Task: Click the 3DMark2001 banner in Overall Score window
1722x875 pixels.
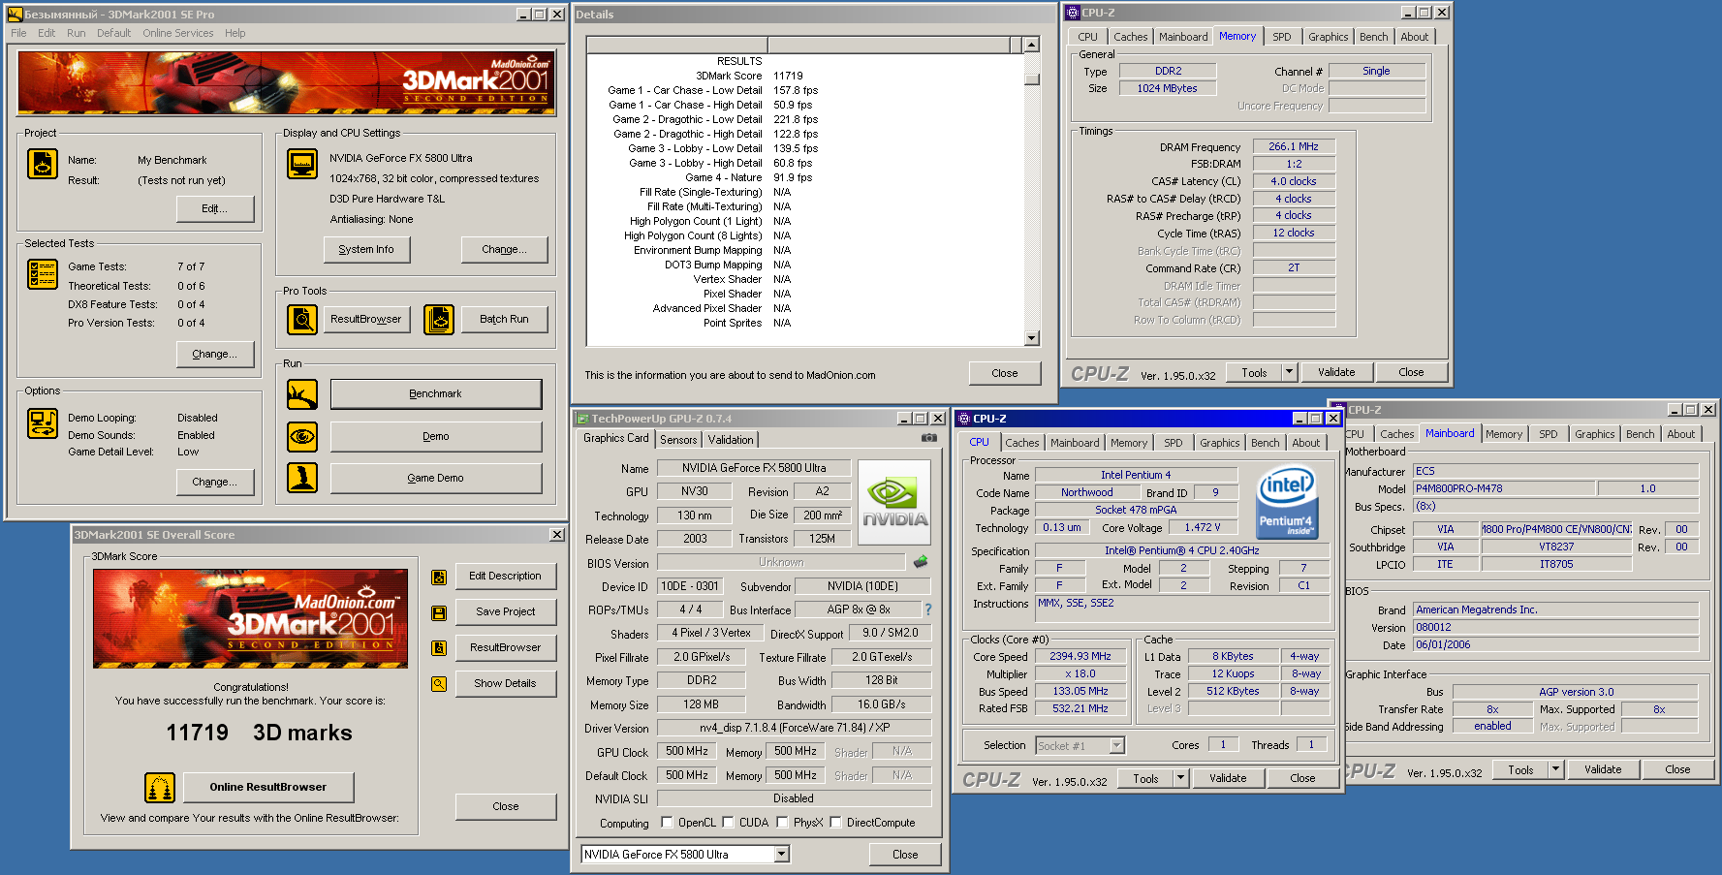Action: pyautogui.click(x=250, y=618)
